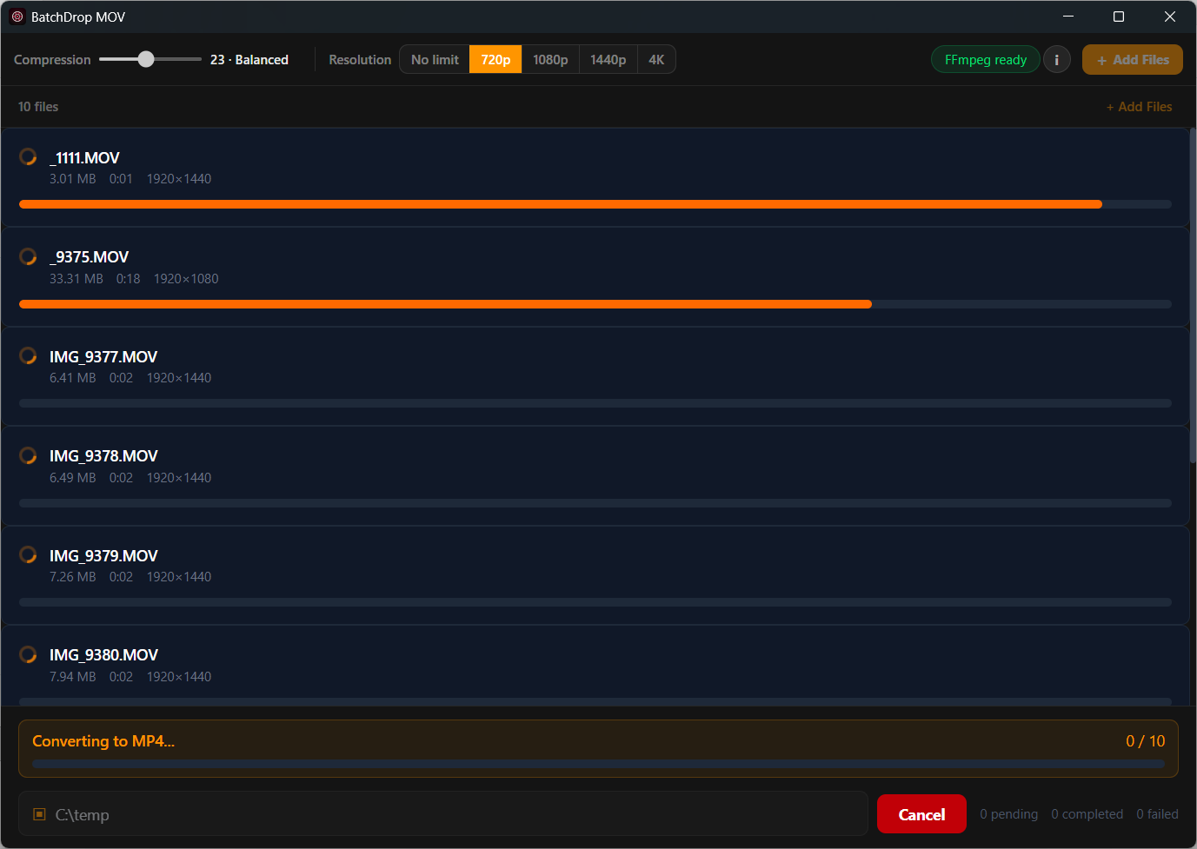This screenshot has width=1197, height=849.
Task: Click the 0 failed status text
Action: (x=1158, y=814)
